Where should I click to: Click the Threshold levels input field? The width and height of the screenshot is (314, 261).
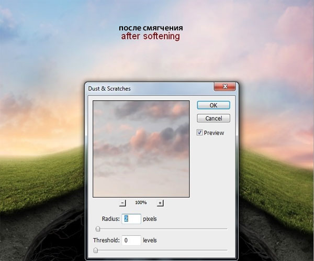click(x=131, y=240)
